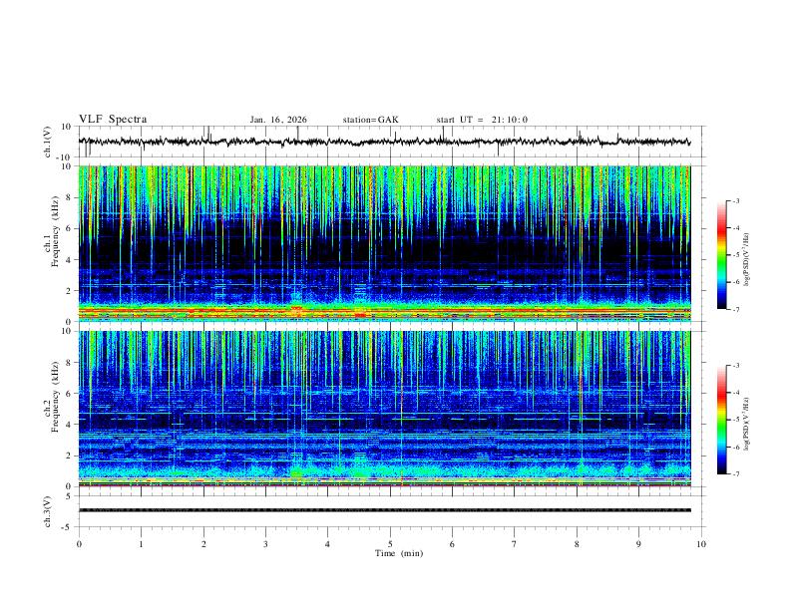
Task: Click the "Time (min)" axis label
Action: [x=399, y=553]
